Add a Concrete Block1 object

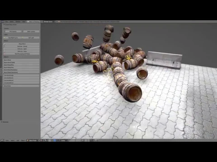click(21, 78)
